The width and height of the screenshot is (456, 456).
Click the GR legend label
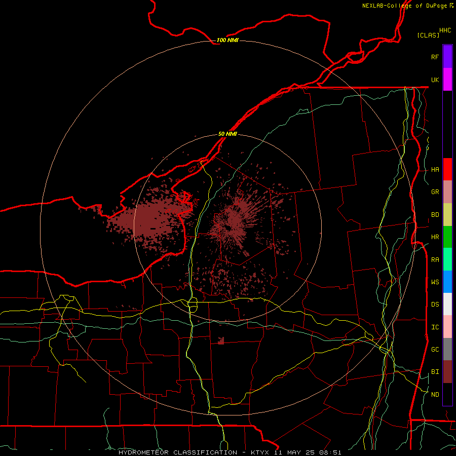[x=435, y=192]
